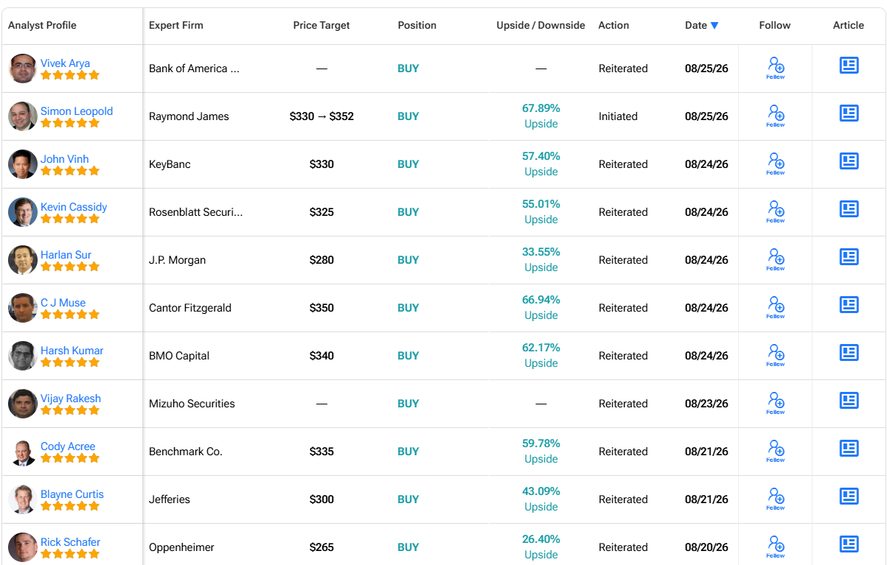Follow Harlan Sur of J.P. Morgan

[x=776, y=259]
